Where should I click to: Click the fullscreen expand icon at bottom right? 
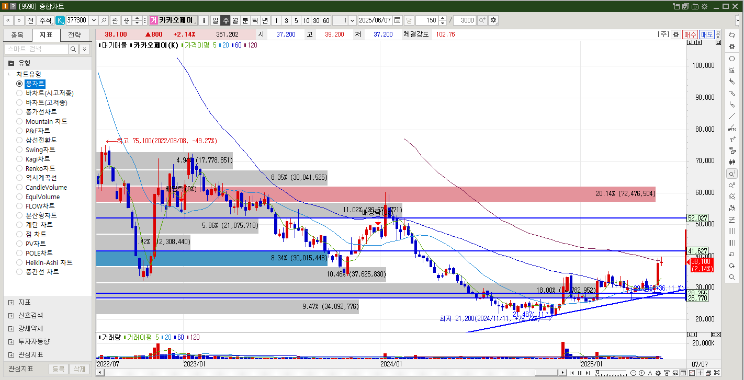click(x=717, y=373)
